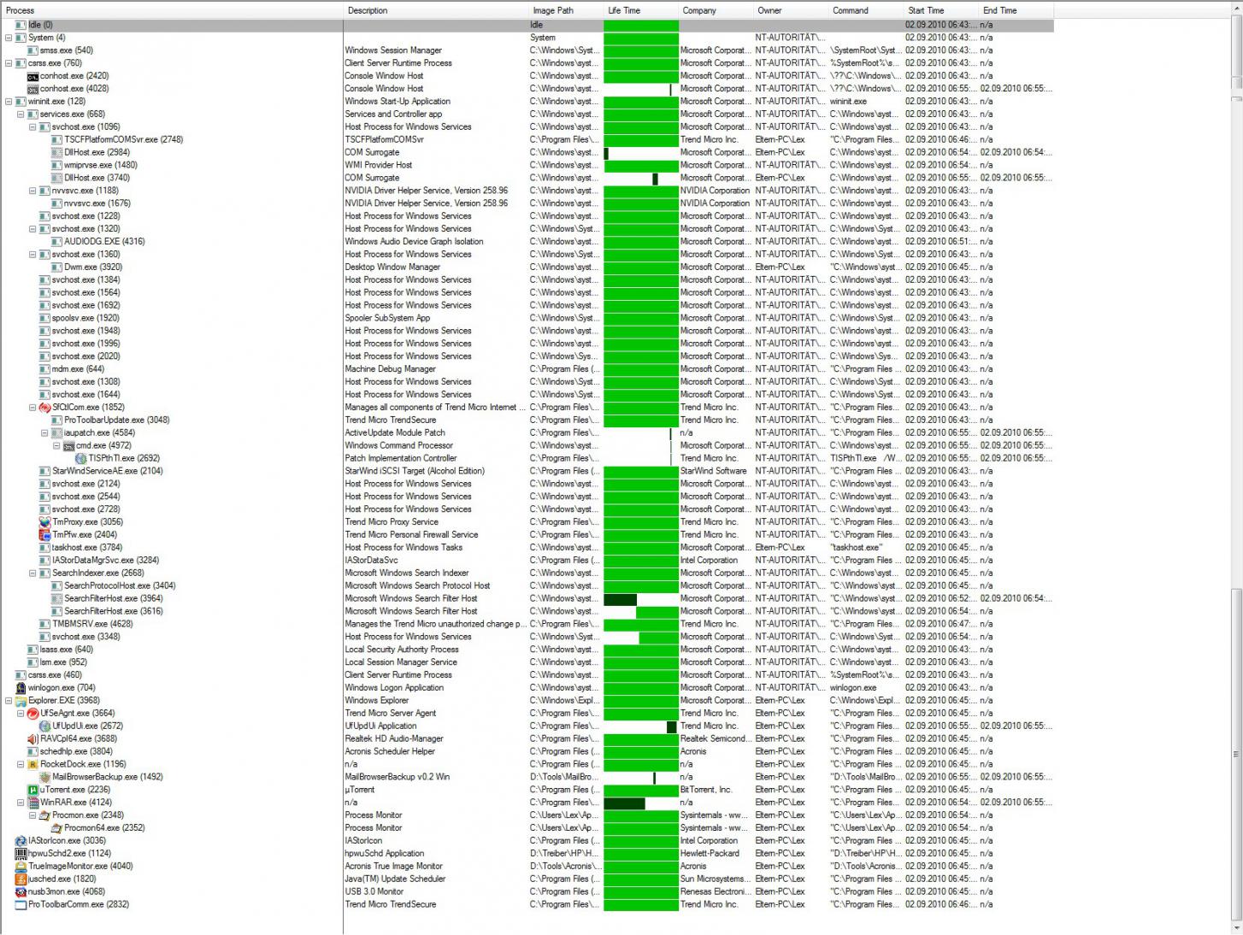Sort by the Owner column header
Viewport: 1243px width, 935px height.
pos(792,10)
